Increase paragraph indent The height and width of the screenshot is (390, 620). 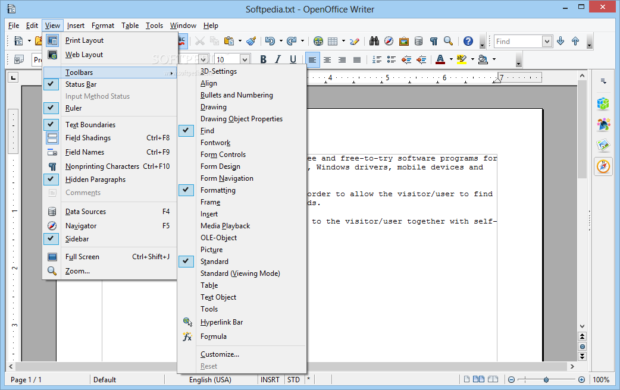click(x=421, y=59)
